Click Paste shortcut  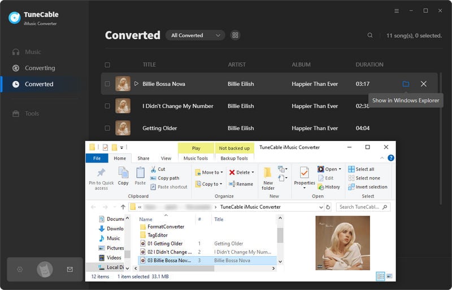pos(169,187)
